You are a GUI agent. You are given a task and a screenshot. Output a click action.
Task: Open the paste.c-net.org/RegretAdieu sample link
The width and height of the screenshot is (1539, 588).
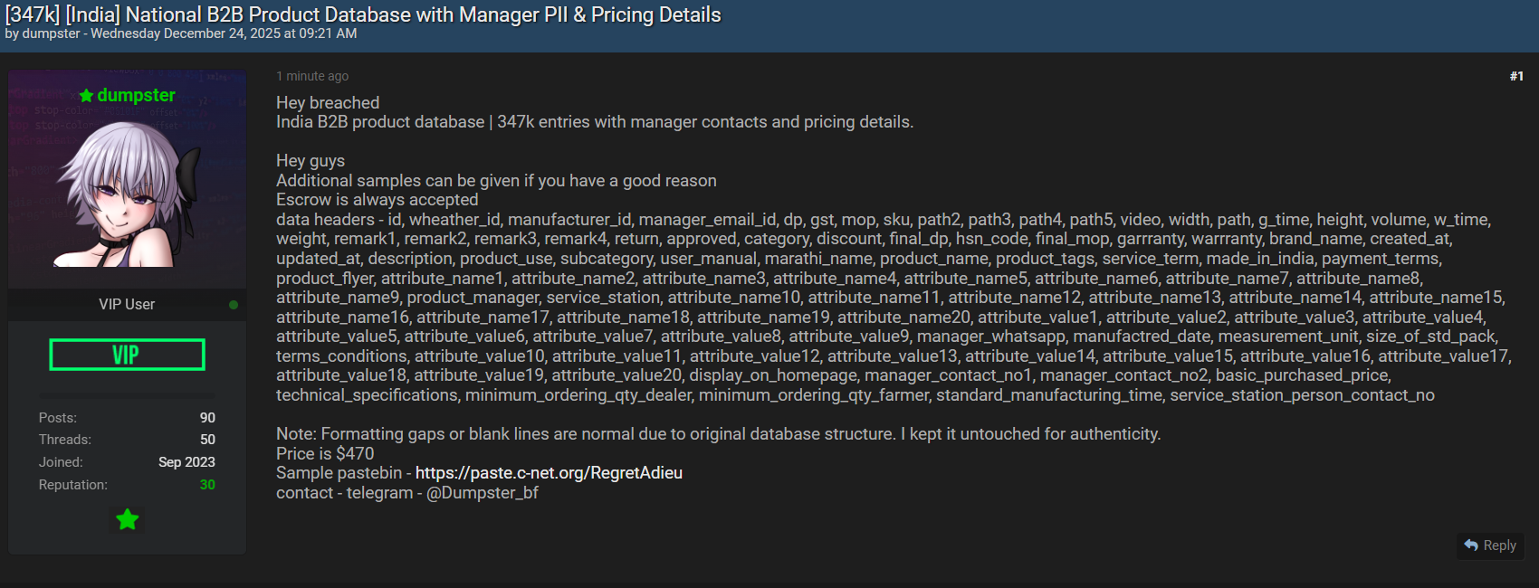pyautogui.click(x=549, y=473)
